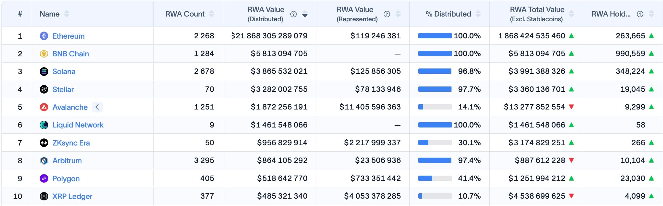The width and height of the screenshot is (663, 206).
Task: Open the XRP Ledger link
Action: (x=72, y=196)
